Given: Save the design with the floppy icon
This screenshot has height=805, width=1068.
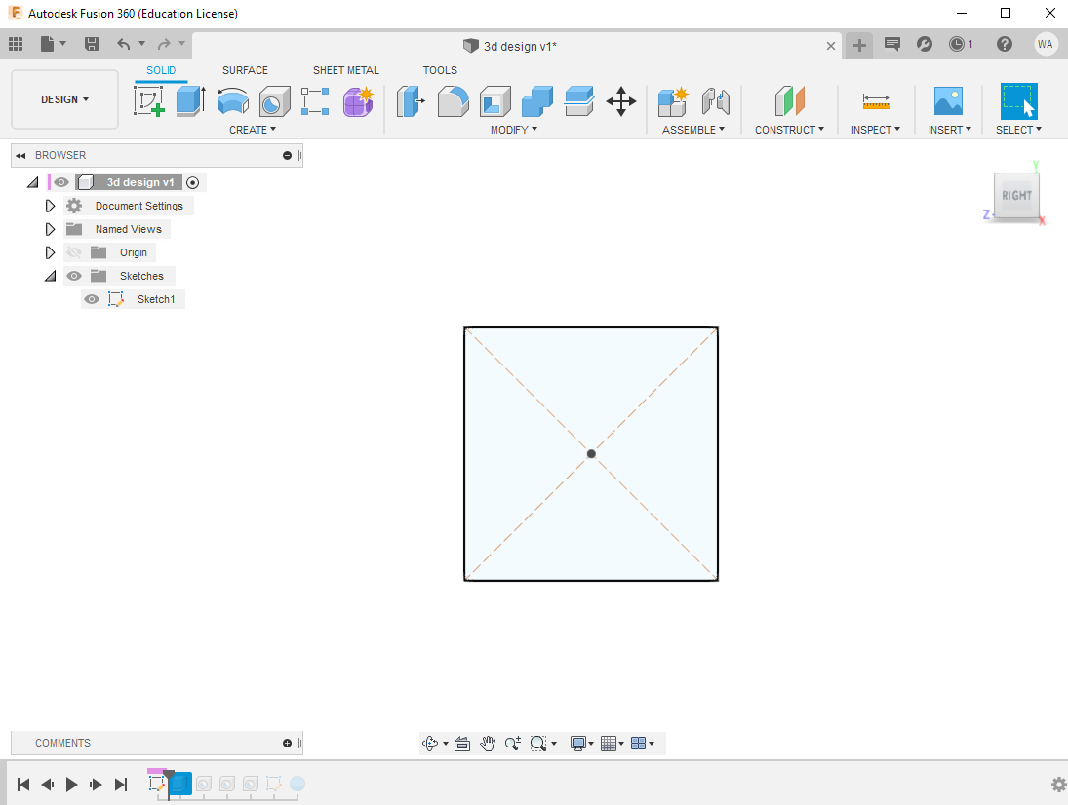Looking at the screenshot, I should point(92,44).
